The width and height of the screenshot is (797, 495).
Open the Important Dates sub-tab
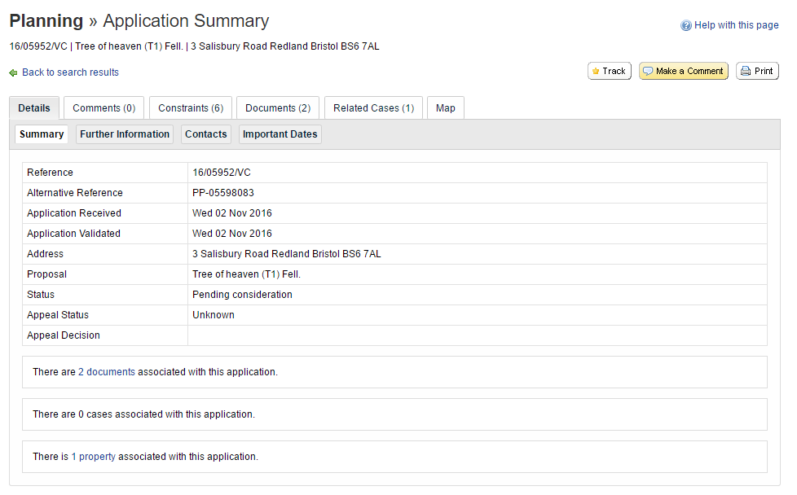(280, 134)
